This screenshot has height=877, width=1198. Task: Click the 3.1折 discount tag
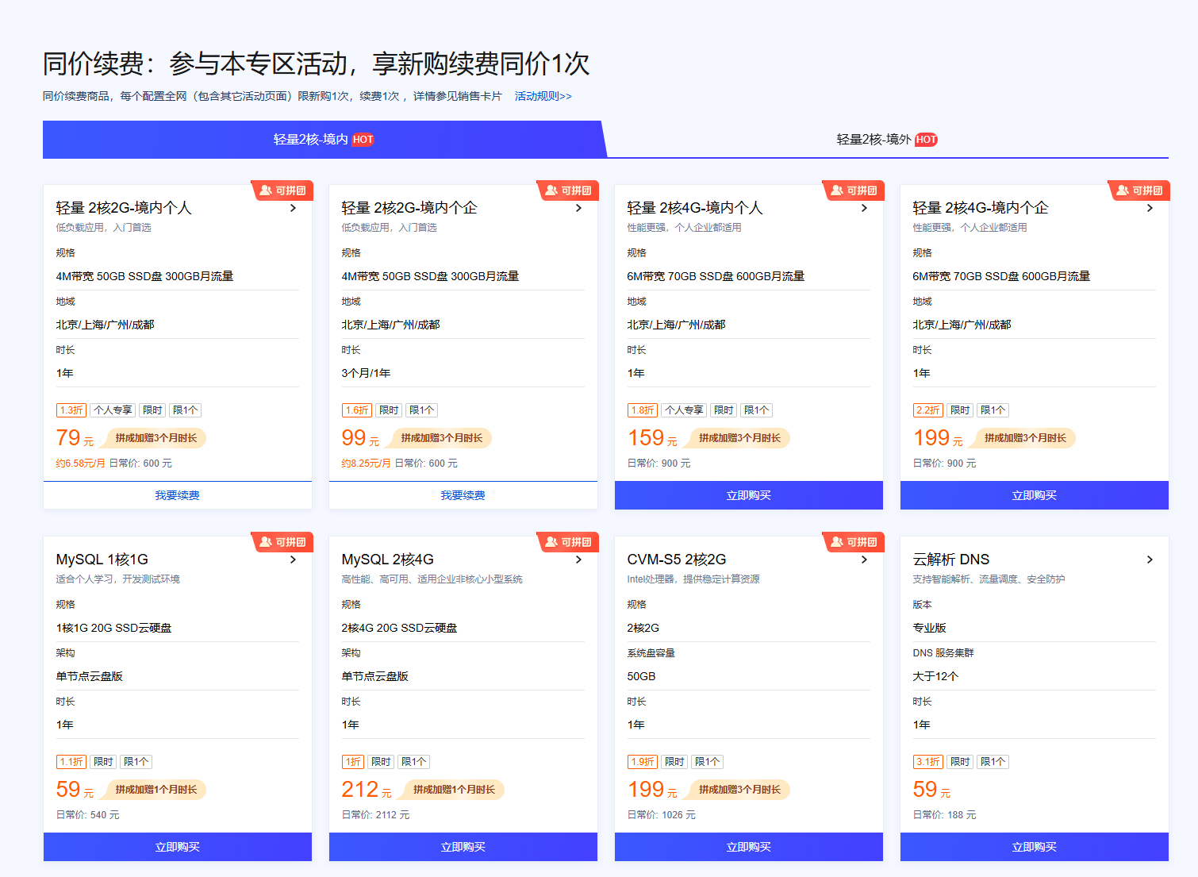point(928,762)
